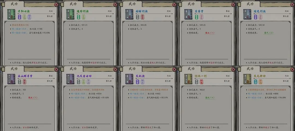Select the 九天玄女功 book icon
The width and height of the screenshot is (295, 131).
(70, 79)
